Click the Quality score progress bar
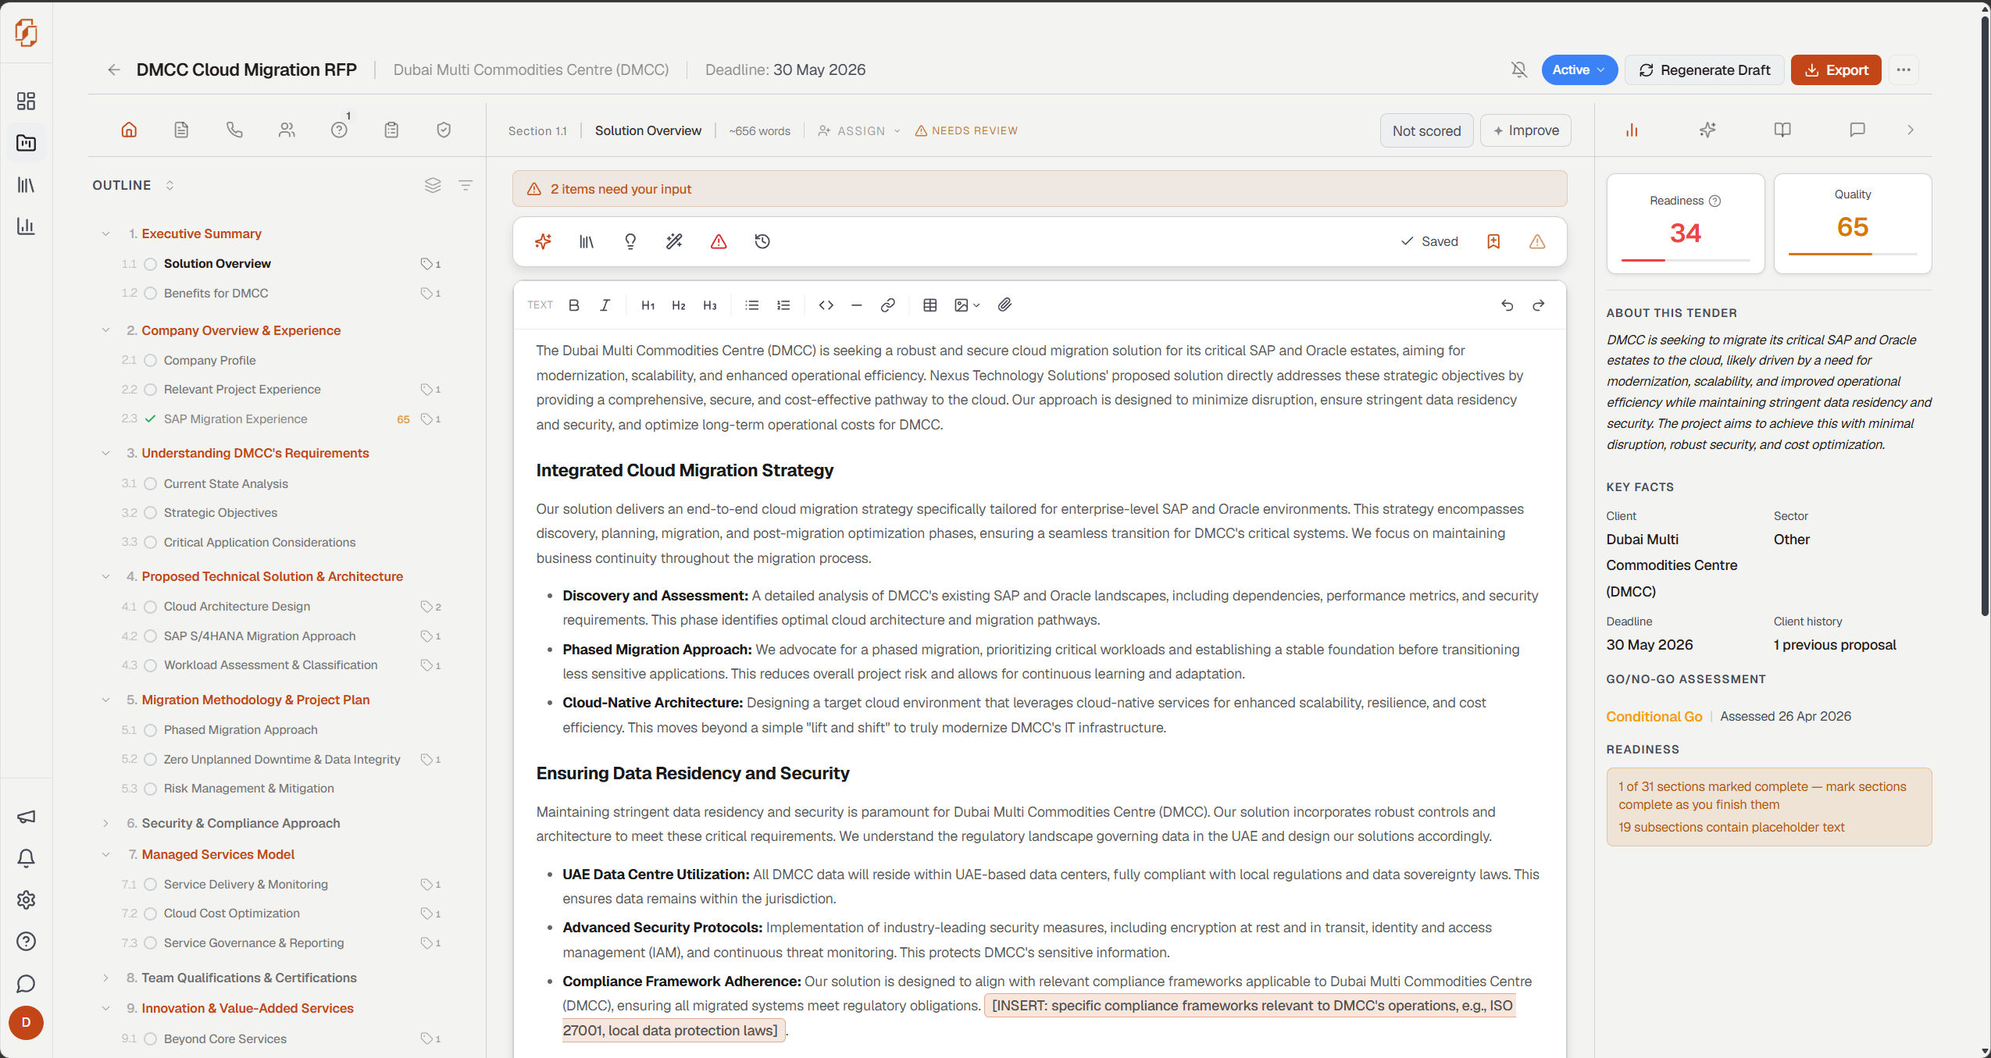Viewport: 1991px width, 1058px height. (x=1853, y=255)
